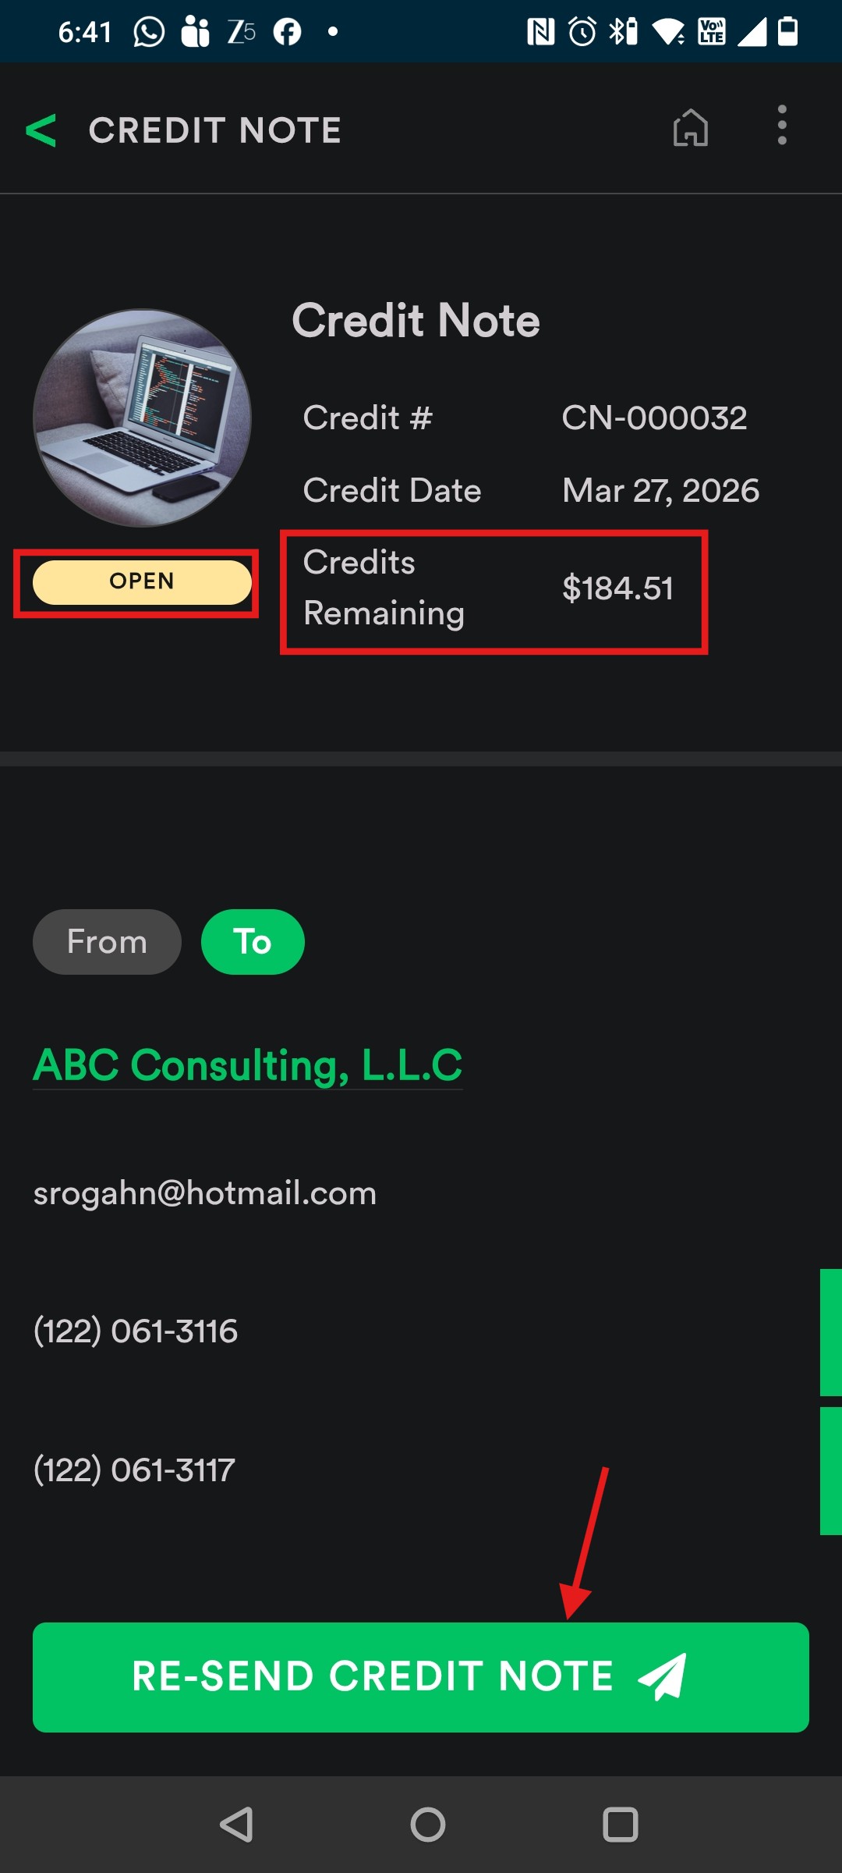The width and height of the screenshot is (842, 1873).
Task: Tap RE-SEND CREDIT NOTE button
Action: 421,1677
